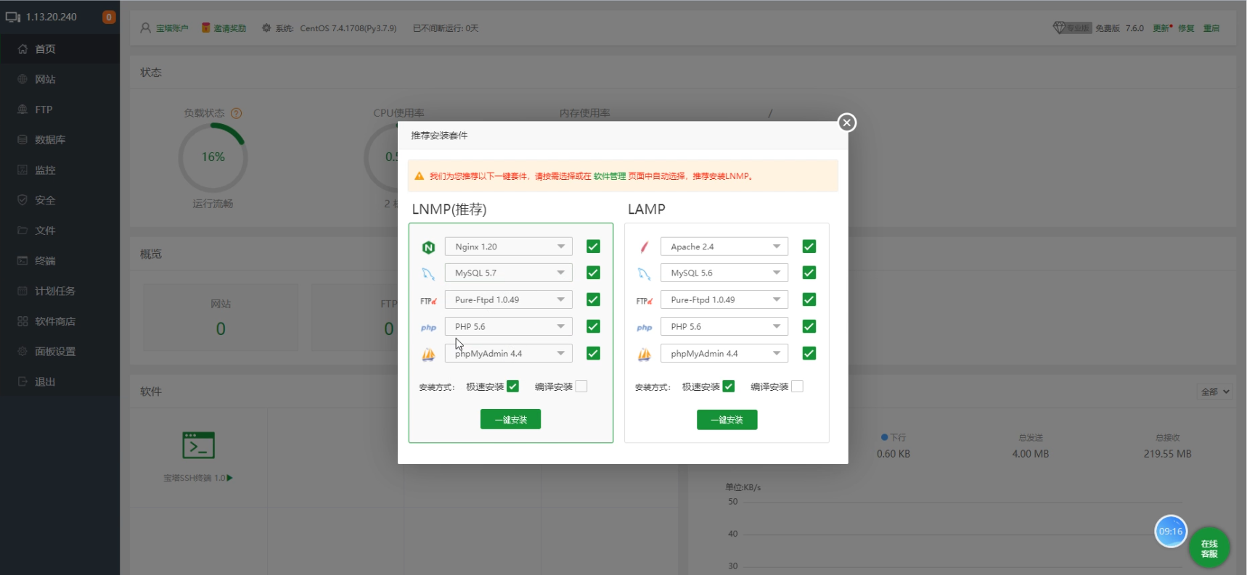
Task: Open 计划任务 sidebar menu
Action: pos(60,291)
